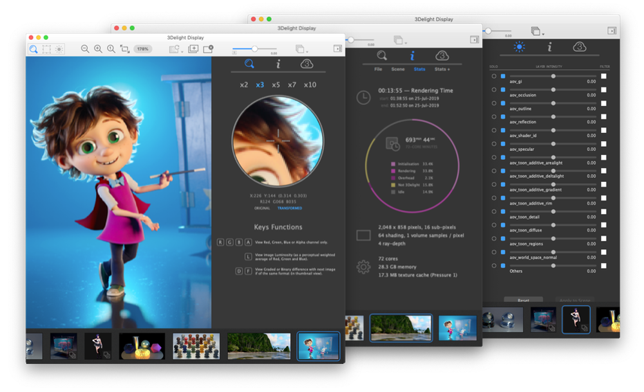Toggle blue enable box for aov_reflection
Viewport: 644px width, 392px height.
[x=503, y=117]
